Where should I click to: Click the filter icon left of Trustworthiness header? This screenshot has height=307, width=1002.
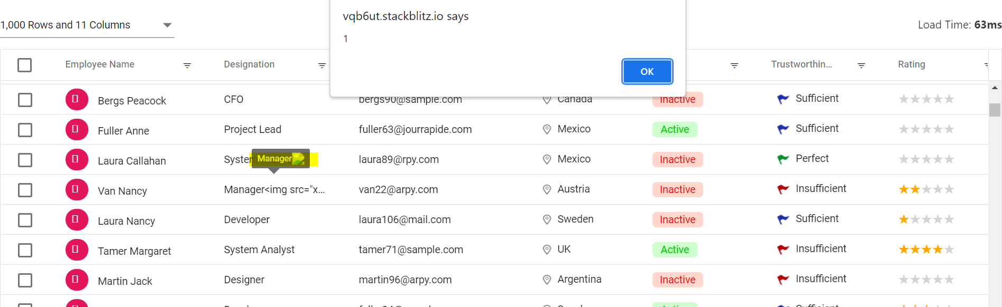pyautogui.click(x=734, y=65)
